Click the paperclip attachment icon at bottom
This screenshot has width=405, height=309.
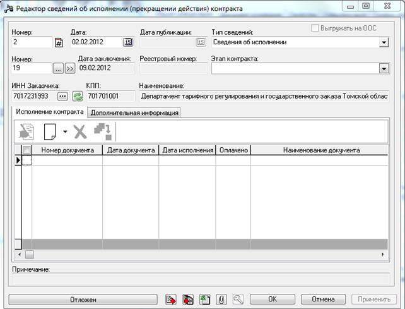tap(221, 299)
